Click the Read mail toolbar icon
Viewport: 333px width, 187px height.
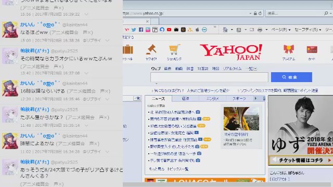click(x=252, y=30)
